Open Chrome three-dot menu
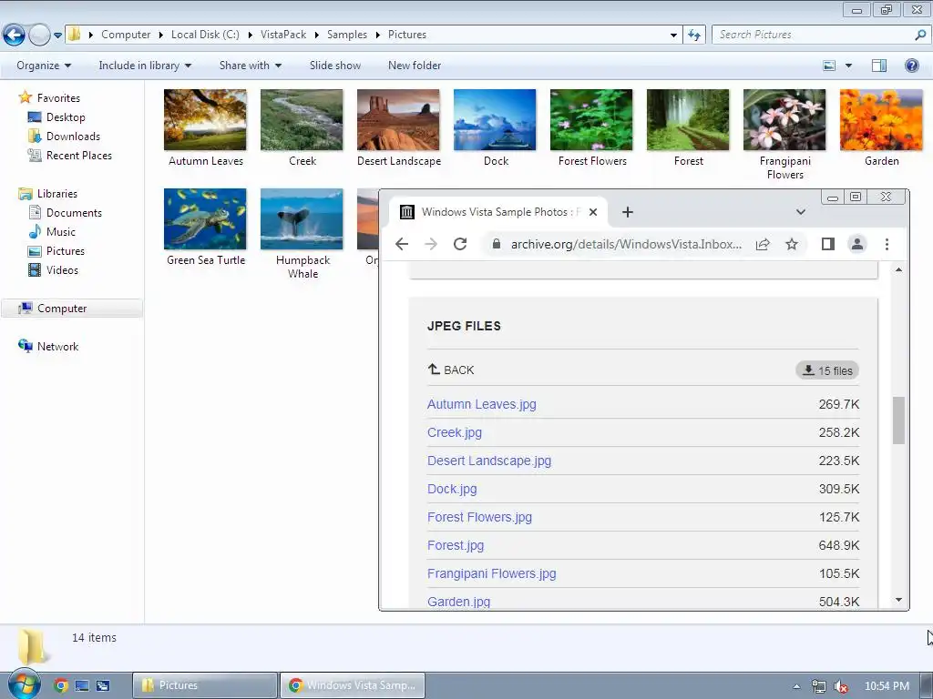 (x=887, y=244)
